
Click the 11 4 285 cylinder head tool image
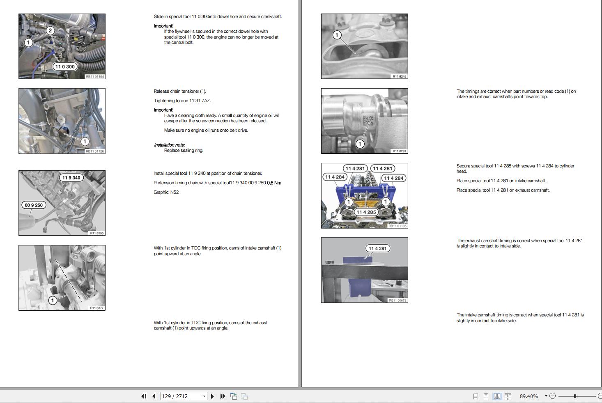[x=365, y=196]
